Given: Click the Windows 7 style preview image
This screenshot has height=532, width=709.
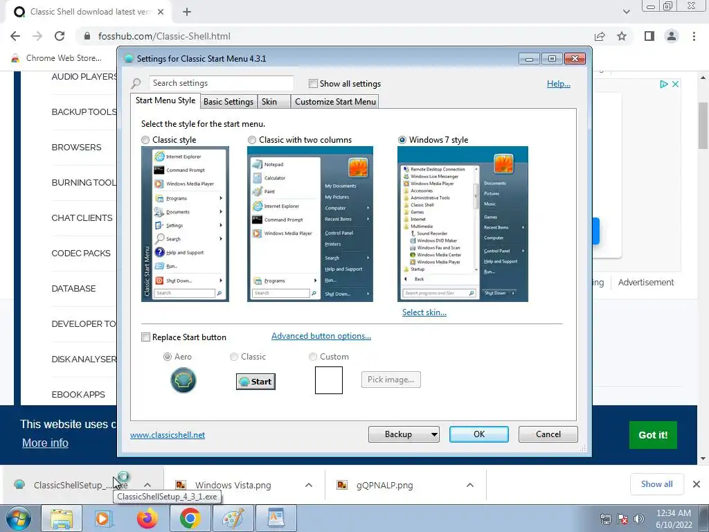Looking at the screenshot, I should (x=463, y=224).
